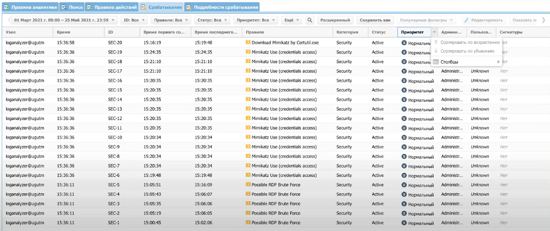Click rule icon for Download Mimikatz by Certutil.exe
This screenshot has width=550, height=231.
click(248, 42)
